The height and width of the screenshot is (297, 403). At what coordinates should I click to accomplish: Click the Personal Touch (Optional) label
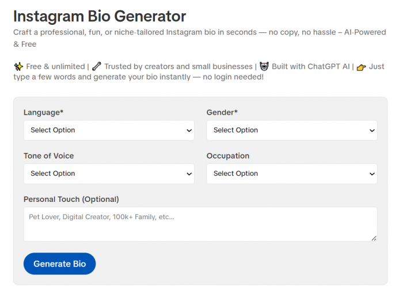click(71, 199)
